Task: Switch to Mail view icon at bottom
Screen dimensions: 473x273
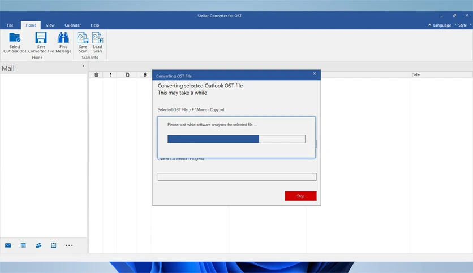Action: (x=8, y=245)
